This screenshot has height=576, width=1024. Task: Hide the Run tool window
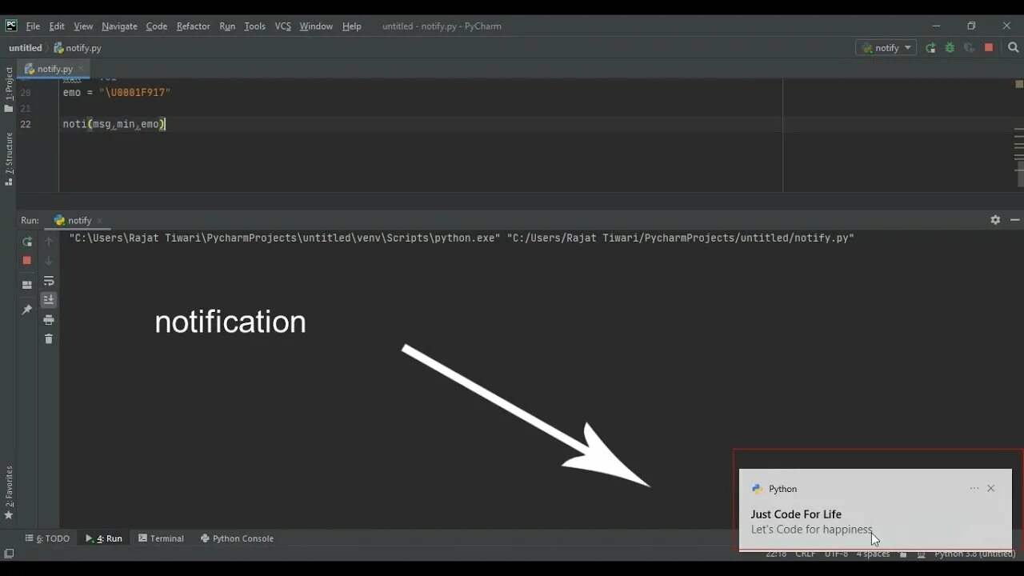coord(1015,220)
